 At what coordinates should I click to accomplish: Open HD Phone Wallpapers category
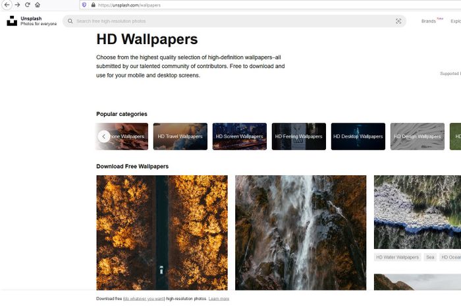pos(122,136)
